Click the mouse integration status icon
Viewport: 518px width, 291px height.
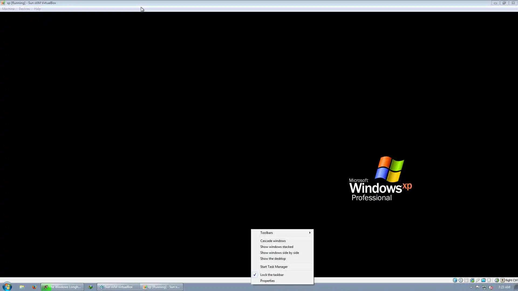(x=497, y=280)
